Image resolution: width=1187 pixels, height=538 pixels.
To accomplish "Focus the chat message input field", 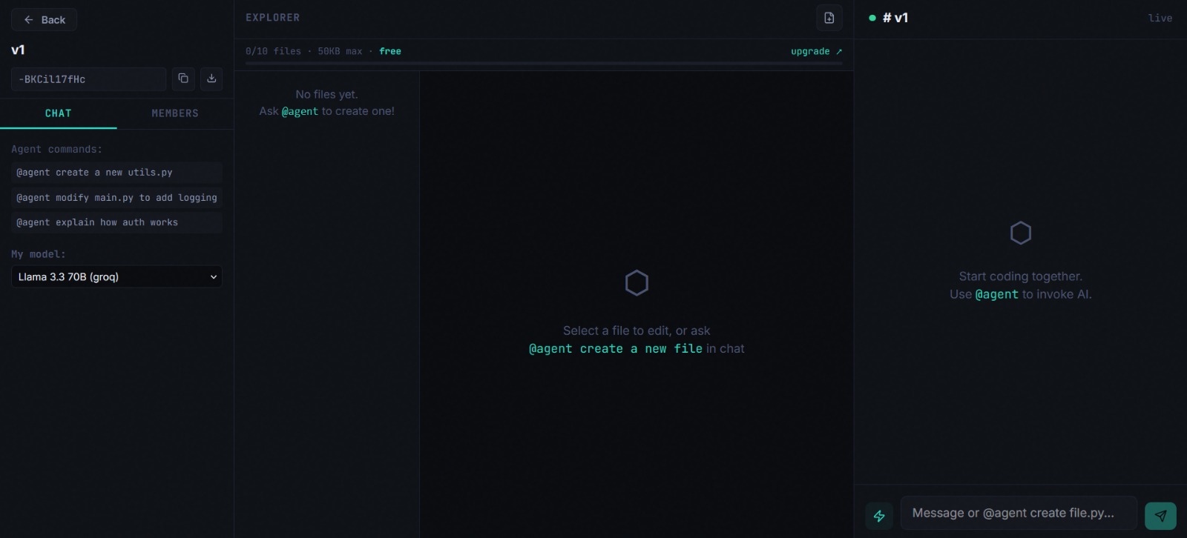I will point(1019,513).
